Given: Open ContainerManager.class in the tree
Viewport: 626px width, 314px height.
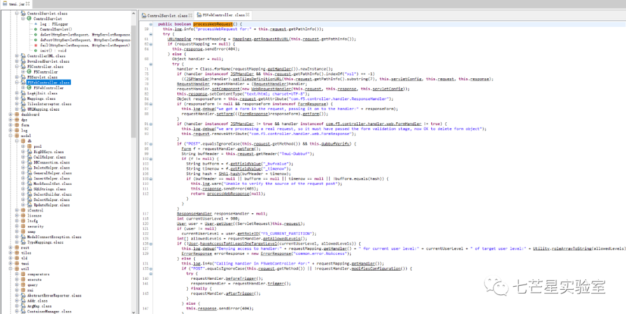Looking at the screenshot, I should point(49,311).
